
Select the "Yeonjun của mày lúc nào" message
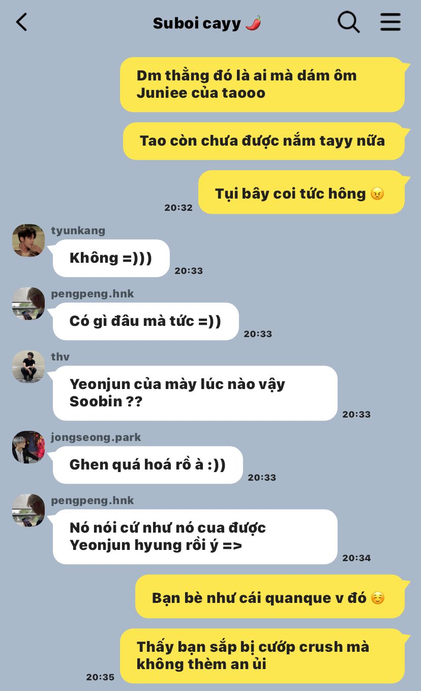coord(195,393)
